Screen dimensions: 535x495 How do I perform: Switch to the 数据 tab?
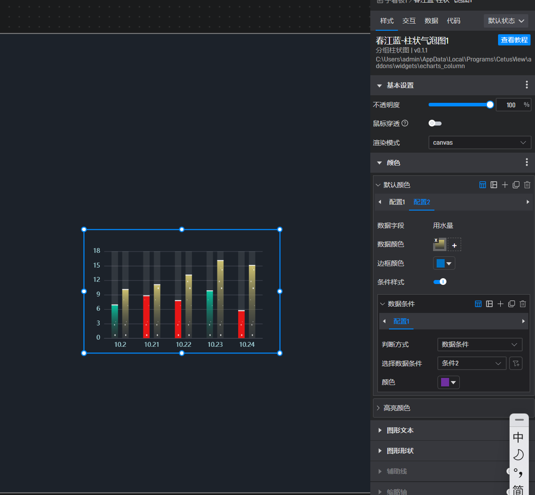431,21
